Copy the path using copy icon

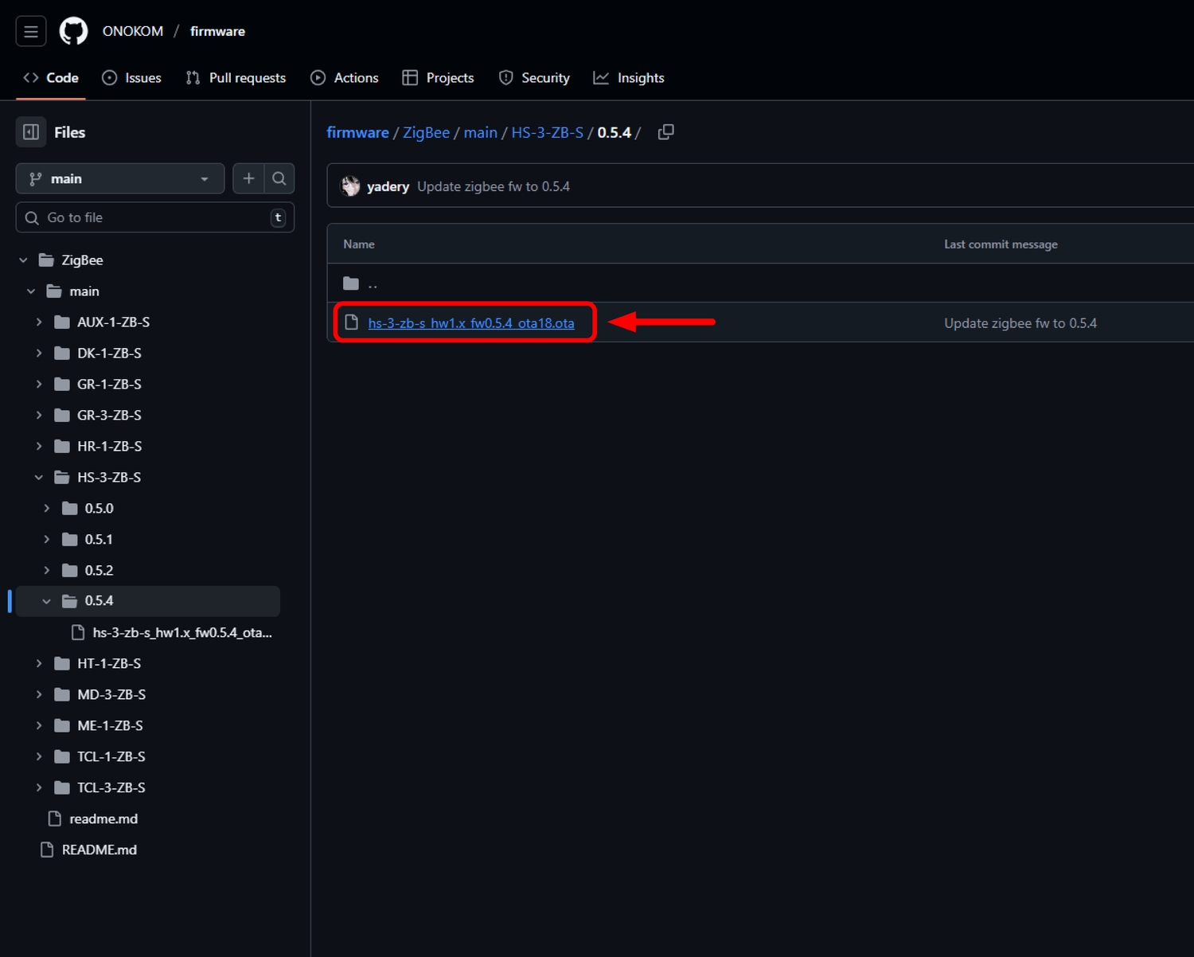coord(666,132)
